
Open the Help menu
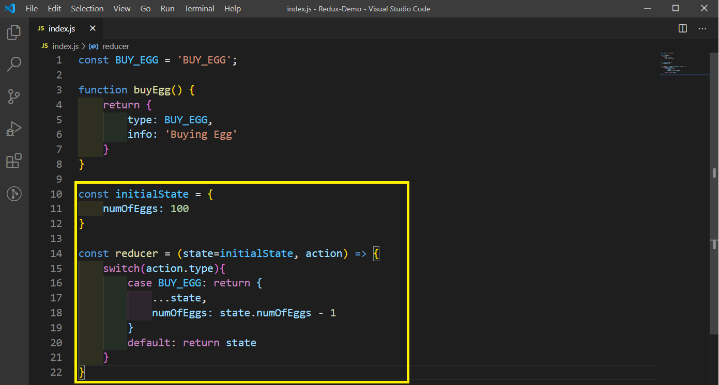point(233,8)
